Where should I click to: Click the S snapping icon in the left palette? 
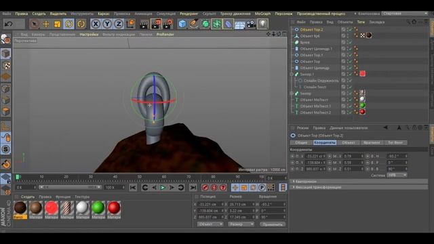[6, 149]
